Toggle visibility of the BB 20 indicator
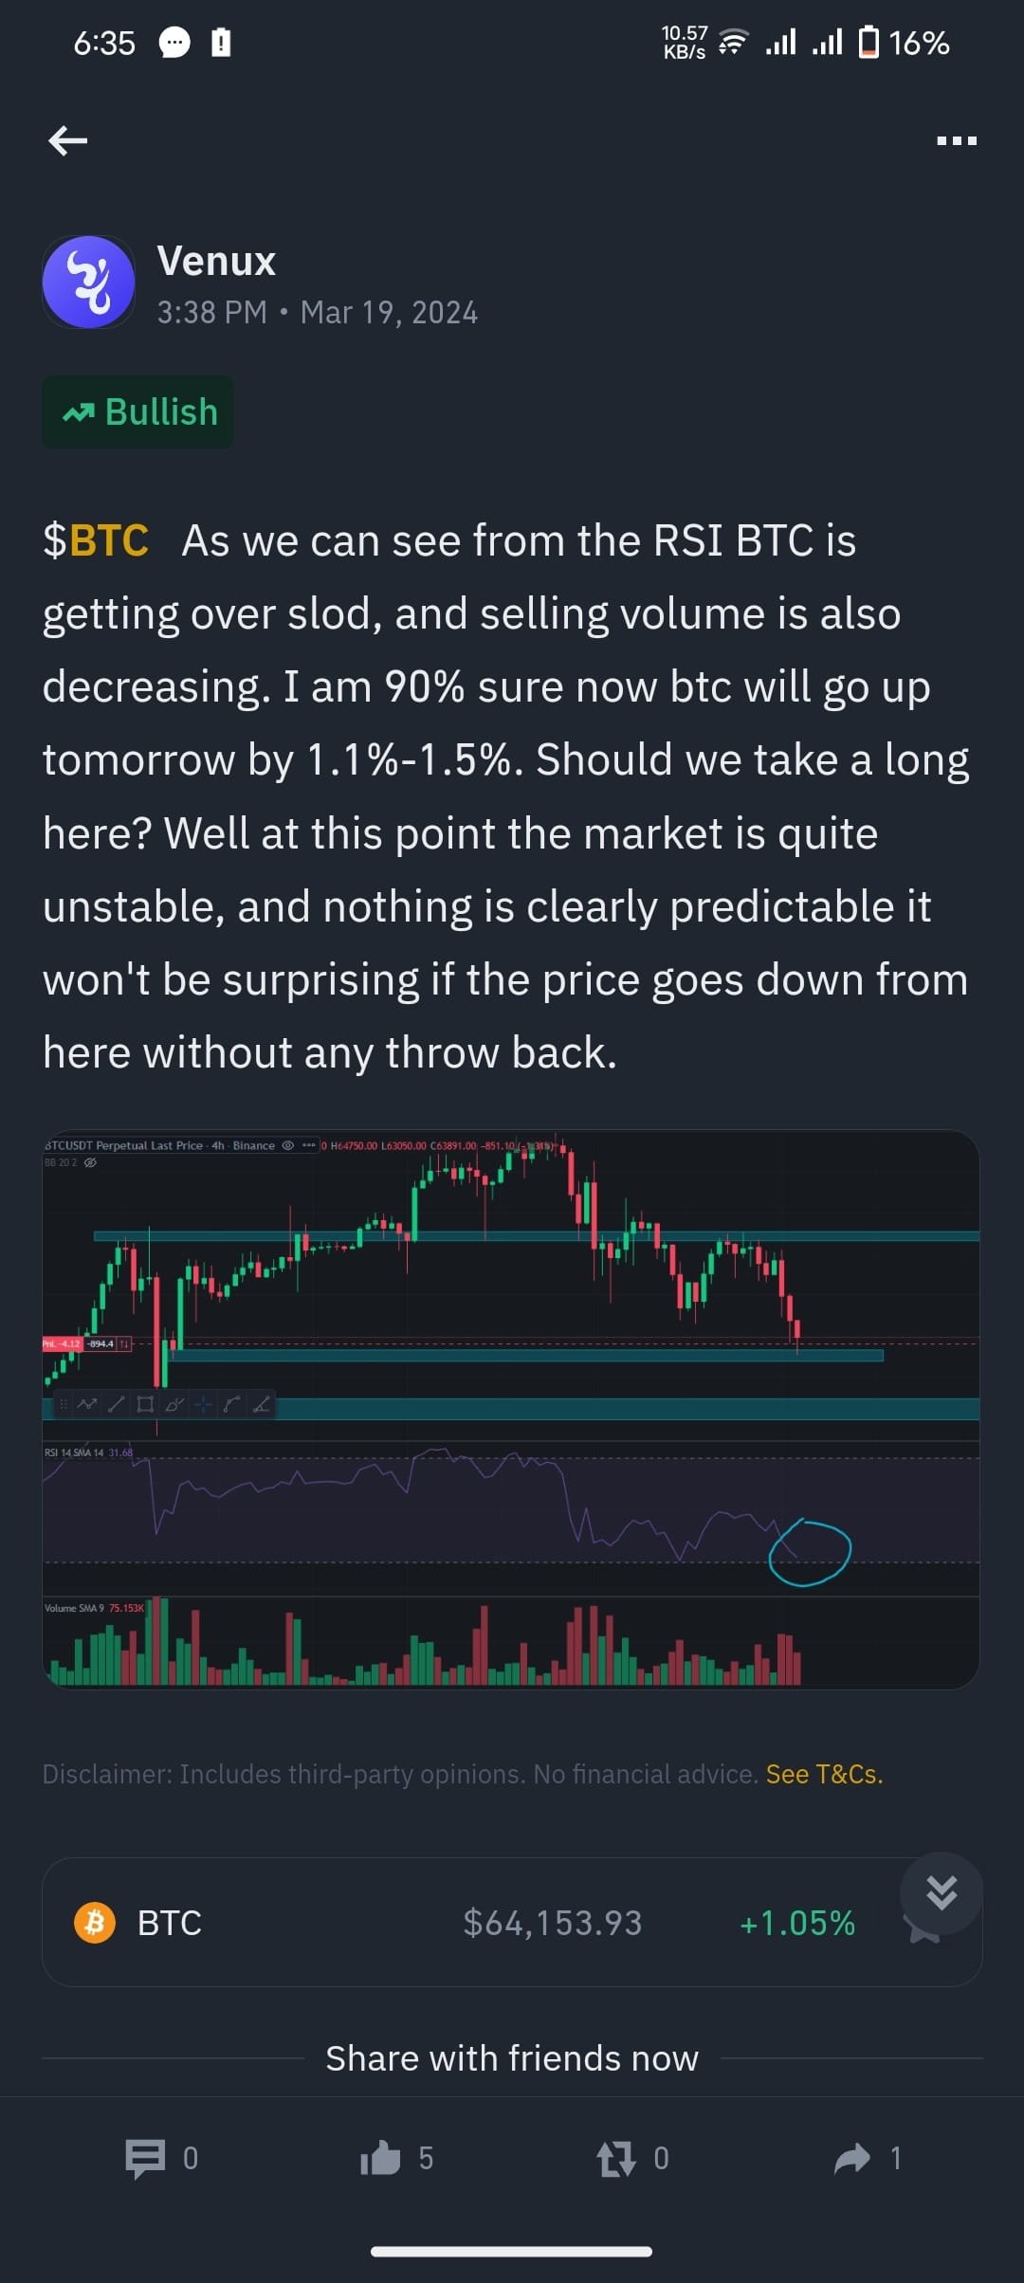 pos(89,1162)
